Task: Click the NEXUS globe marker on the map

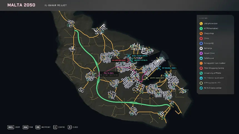Action: [128, 56]
